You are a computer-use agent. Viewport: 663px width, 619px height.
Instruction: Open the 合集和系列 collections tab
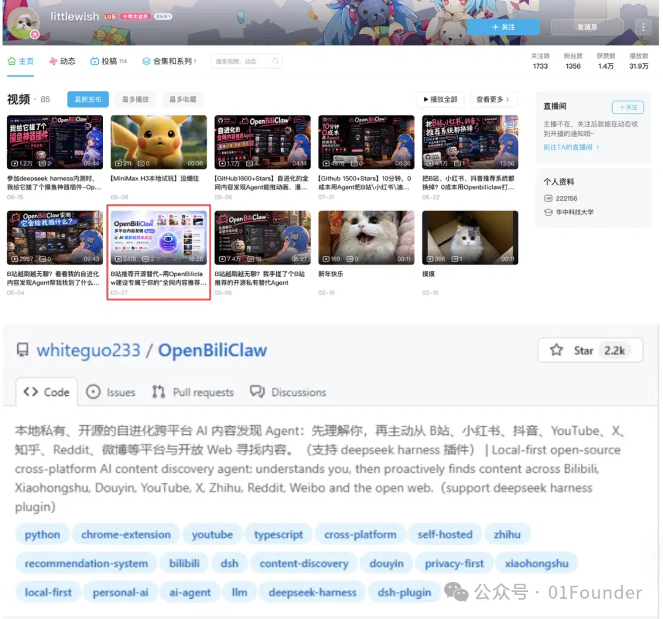[x=169, y=61]
